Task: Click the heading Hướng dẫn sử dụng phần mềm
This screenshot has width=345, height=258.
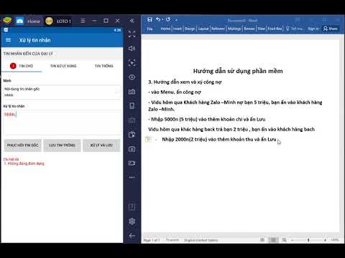Action: [x=238, y=71]
